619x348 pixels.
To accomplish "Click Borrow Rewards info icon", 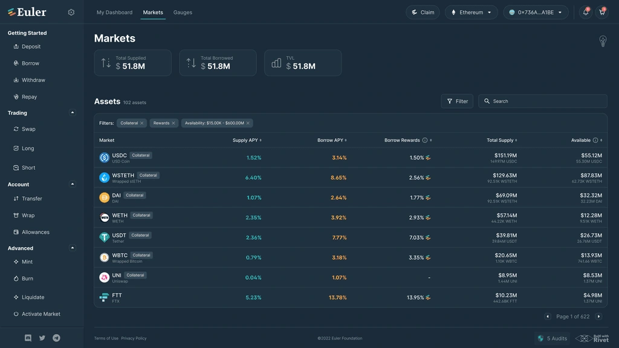I will pos(425,140).
